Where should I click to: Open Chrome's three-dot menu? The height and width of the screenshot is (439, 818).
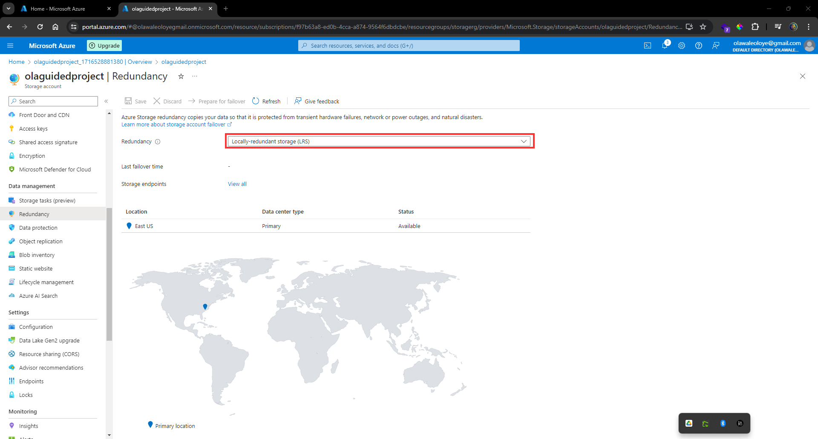pyautogui.click(x=809, y=27)
